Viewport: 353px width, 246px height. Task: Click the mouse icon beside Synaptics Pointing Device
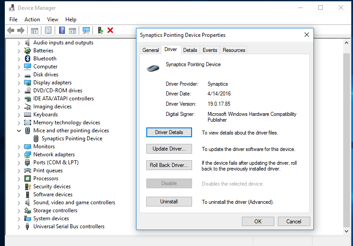click(36, 139)
